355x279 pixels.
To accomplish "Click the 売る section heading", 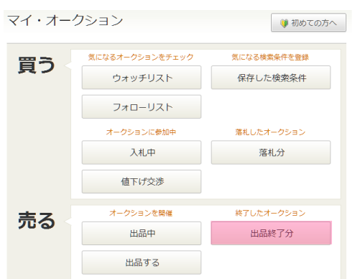I will click(x=37, y=221).
